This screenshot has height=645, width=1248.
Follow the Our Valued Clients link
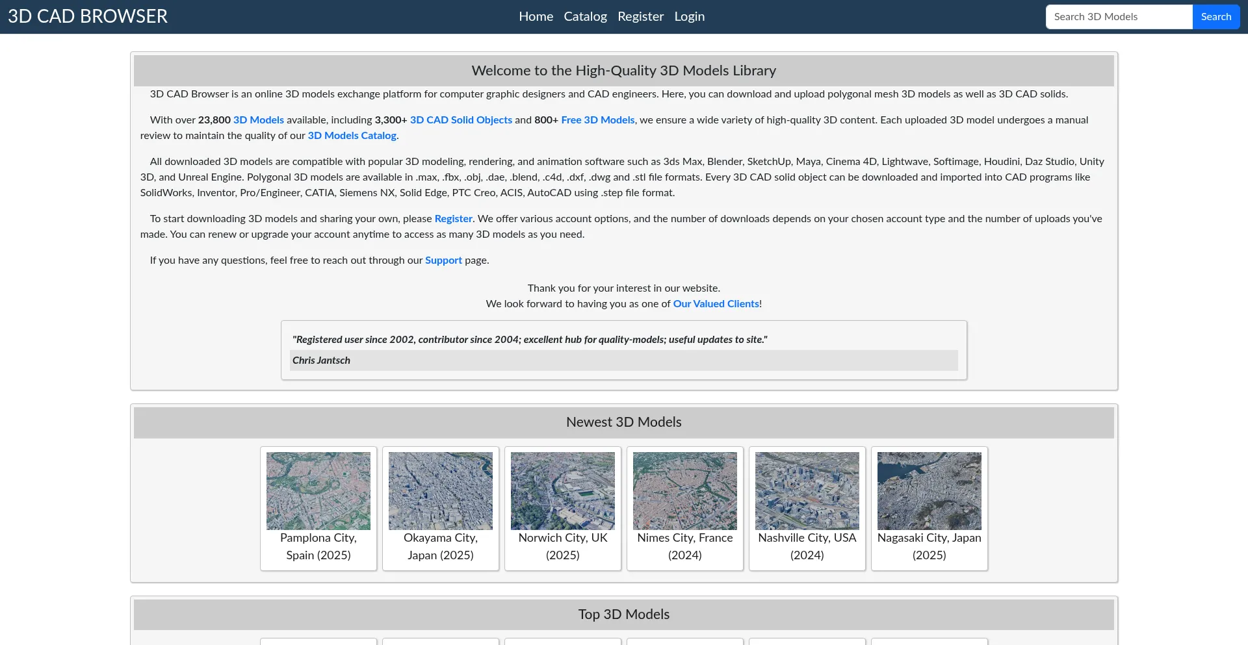pos(716,304)
